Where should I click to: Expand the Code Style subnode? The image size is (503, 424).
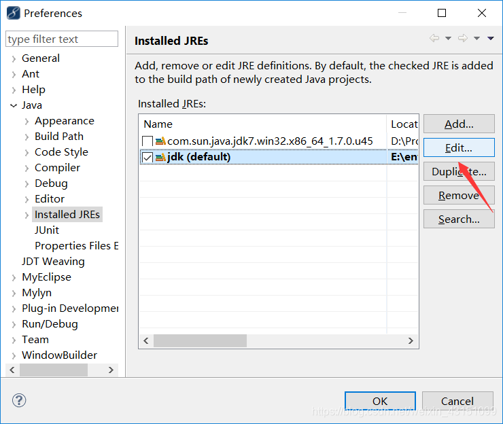pyautogui.click(x=27, y=153)
